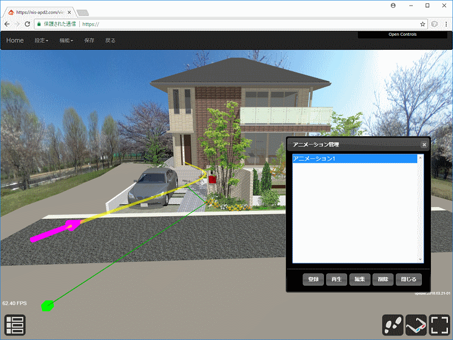Click the footsteps walk-through mode icon
Viewport: 453px width, 340px height.
pyautogui.click(x=393, y=325)
